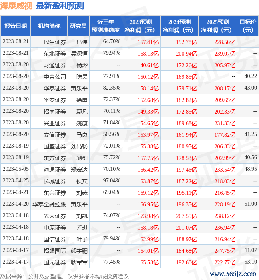Click analyst name 颜宇翾
Image resolution: width=259 pixels, height=280 pixels.
click(79, 251)
